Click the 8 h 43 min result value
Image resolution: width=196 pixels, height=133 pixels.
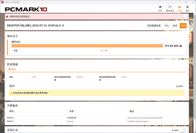pyautogui.click(x=172, y=46)
